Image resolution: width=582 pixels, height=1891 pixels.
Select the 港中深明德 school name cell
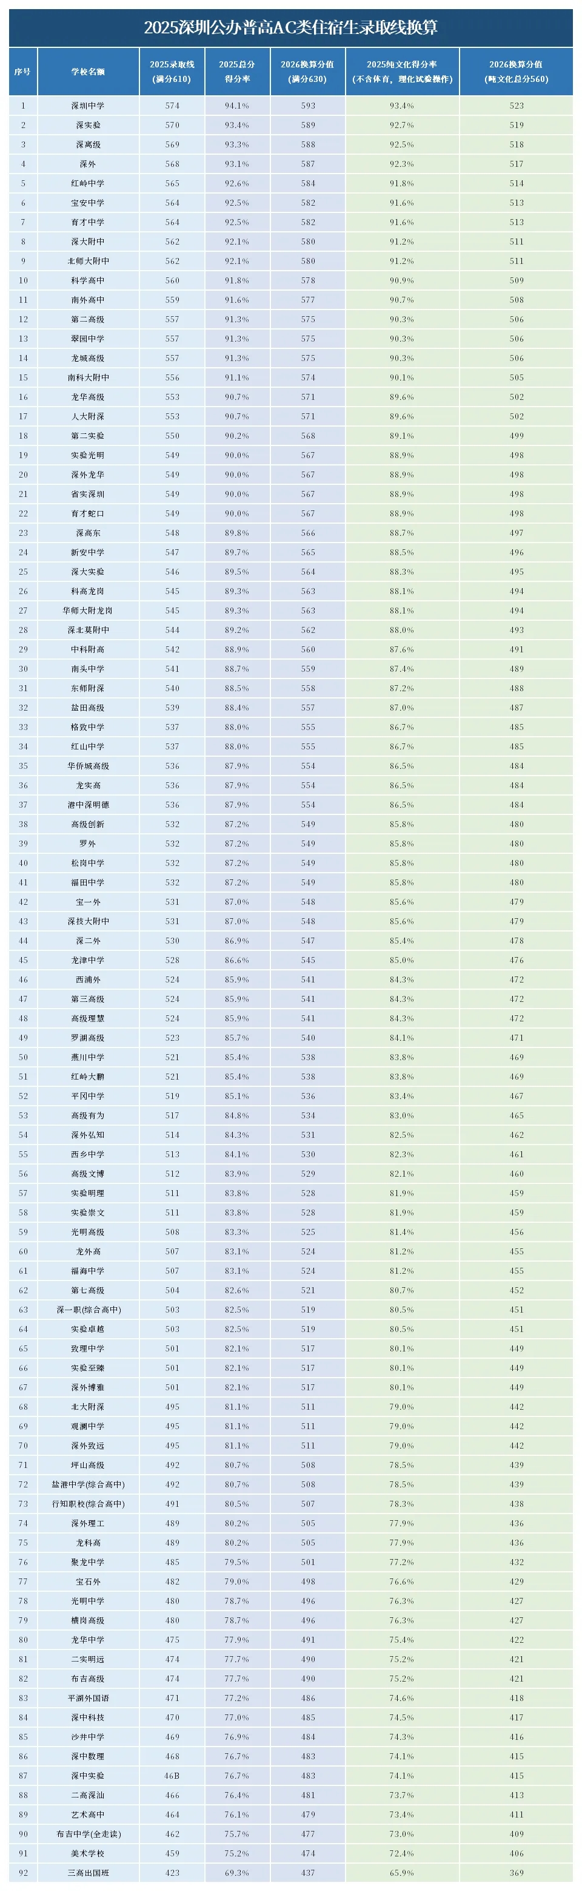[88, 805]
